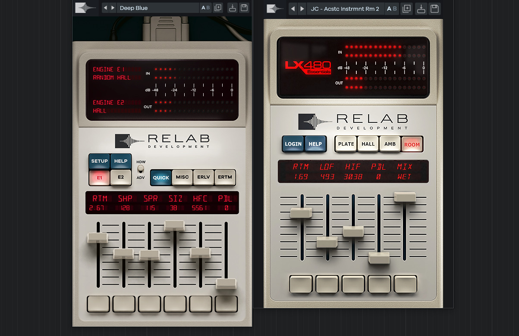
Task: Open SETUP on the left LX480
Action: coord(99,162)
